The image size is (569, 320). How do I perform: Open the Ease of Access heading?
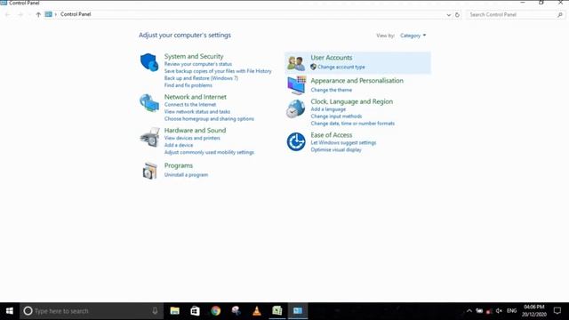332,135
